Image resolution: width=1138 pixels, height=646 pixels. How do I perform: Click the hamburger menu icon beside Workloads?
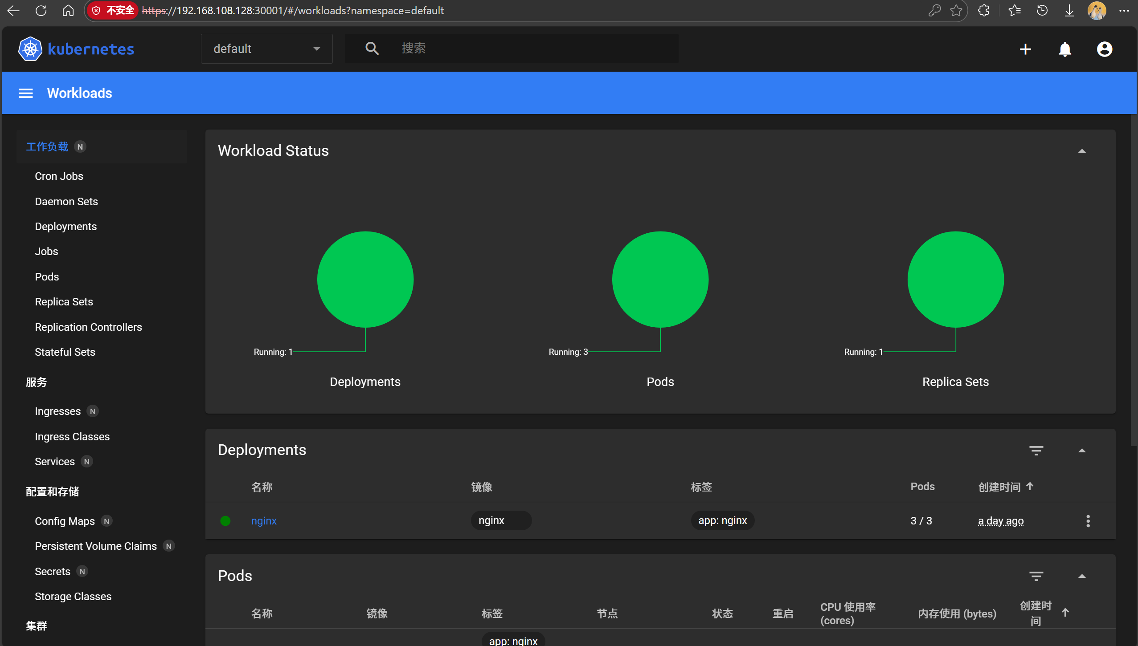click(x=25, y=93)
